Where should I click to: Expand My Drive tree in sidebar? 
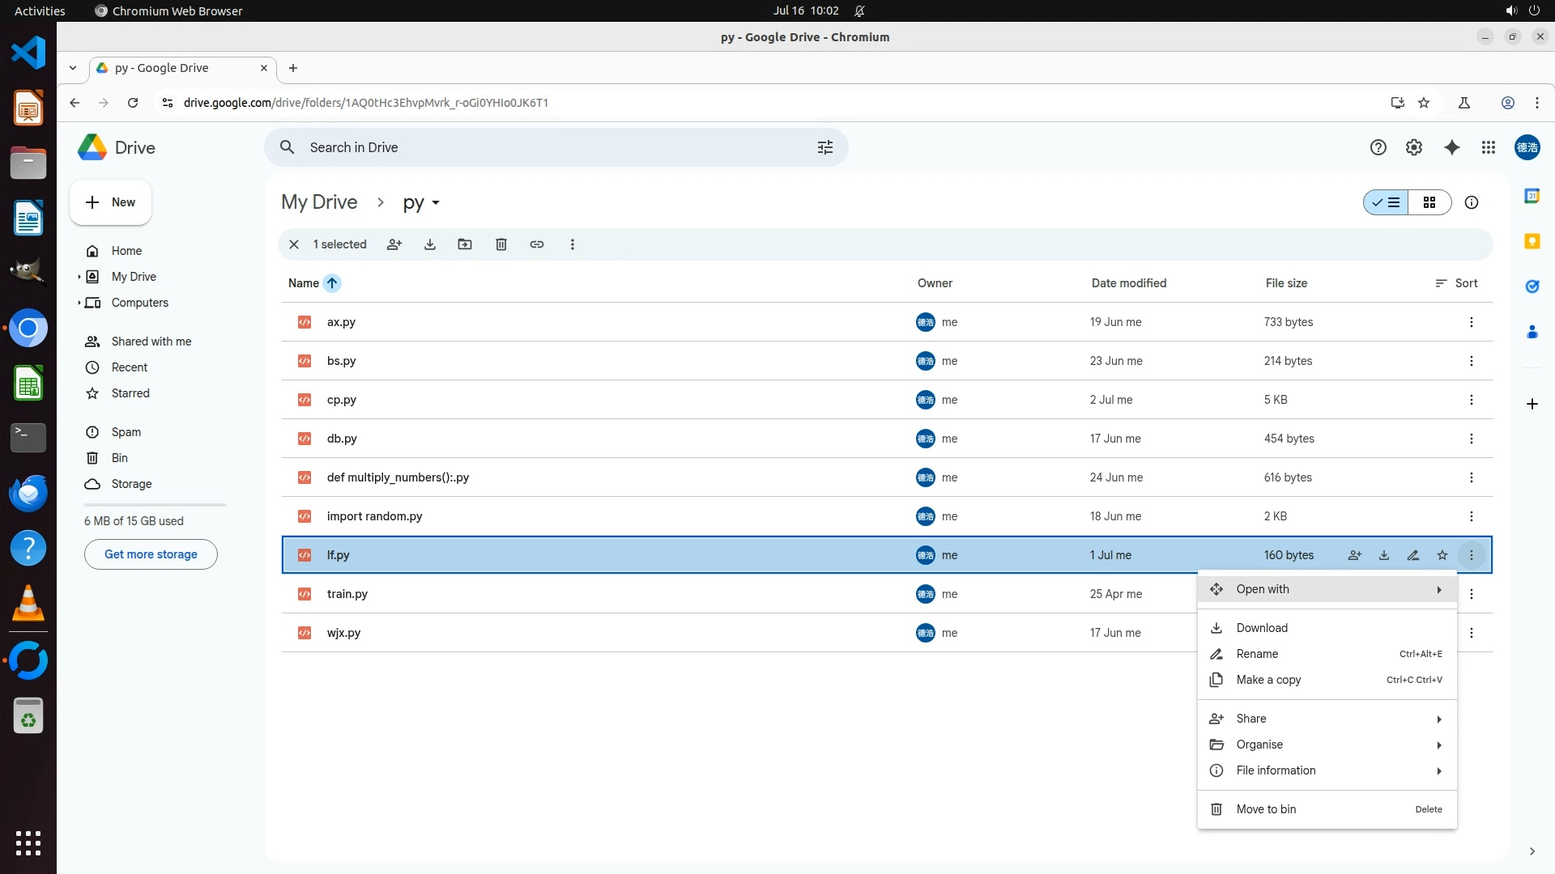pos(79,277)
